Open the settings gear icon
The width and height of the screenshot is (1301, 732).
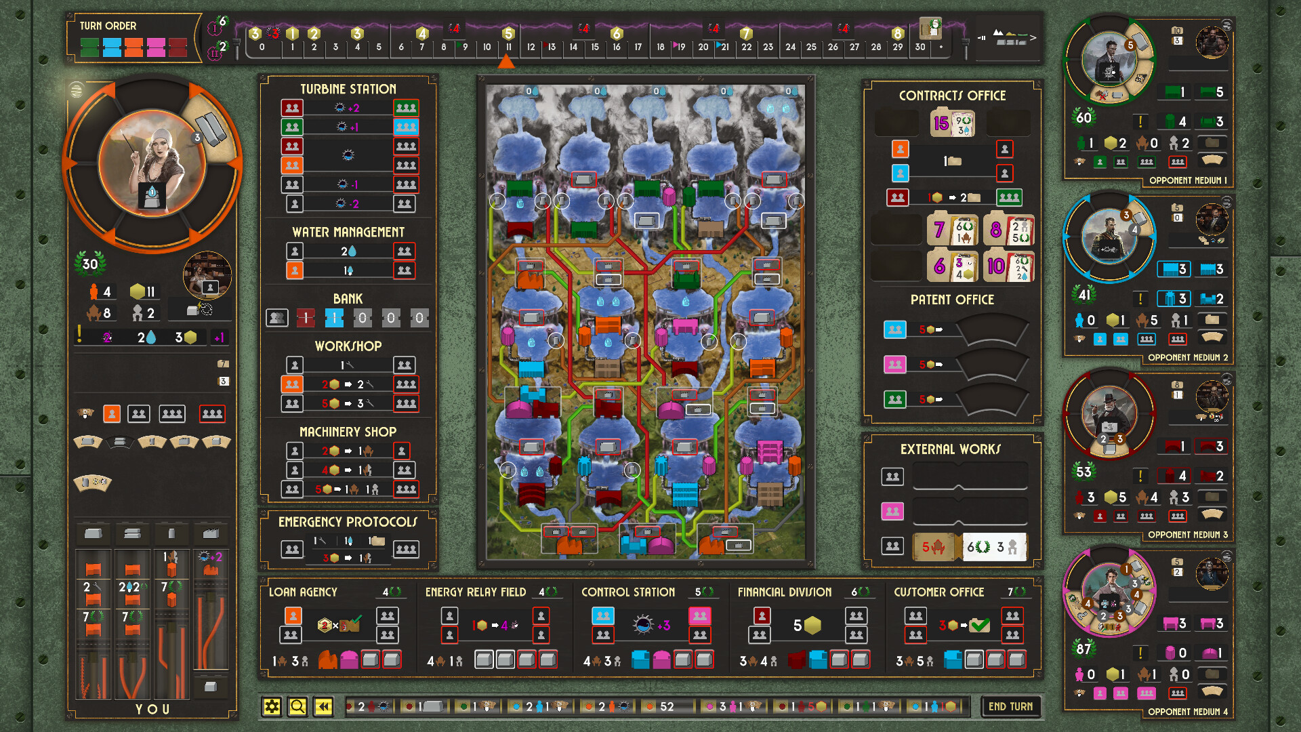pos(272,706)
